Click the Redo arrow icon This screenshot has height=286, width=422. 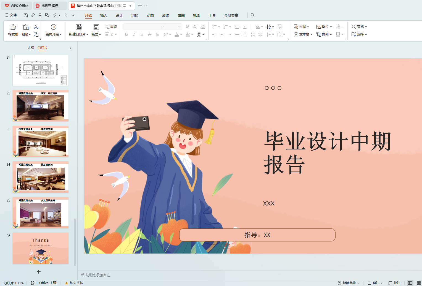point(66,15)
